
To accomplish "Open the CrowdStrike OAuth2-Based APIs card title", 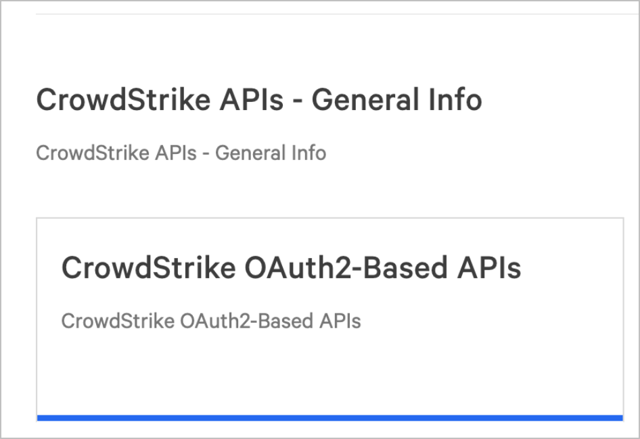I will coord(291,268).
